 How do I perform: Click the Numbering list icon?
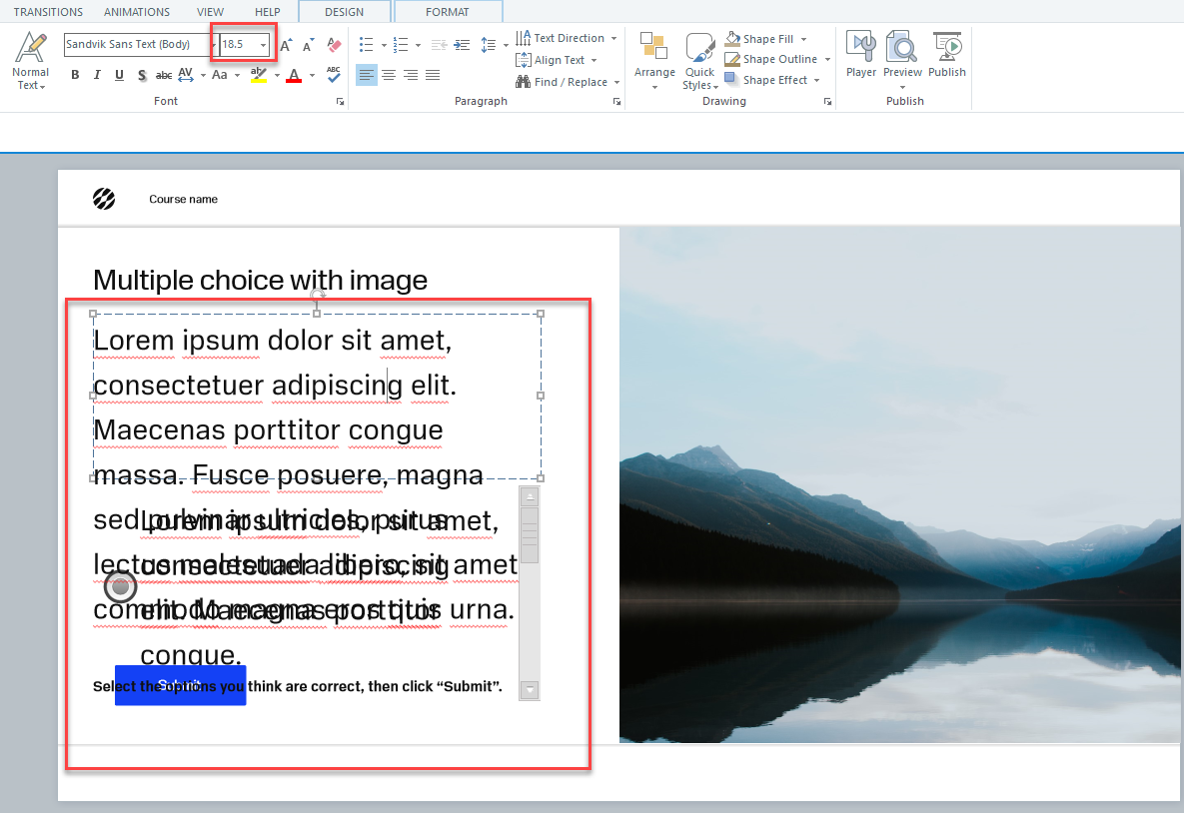[401, 45]
